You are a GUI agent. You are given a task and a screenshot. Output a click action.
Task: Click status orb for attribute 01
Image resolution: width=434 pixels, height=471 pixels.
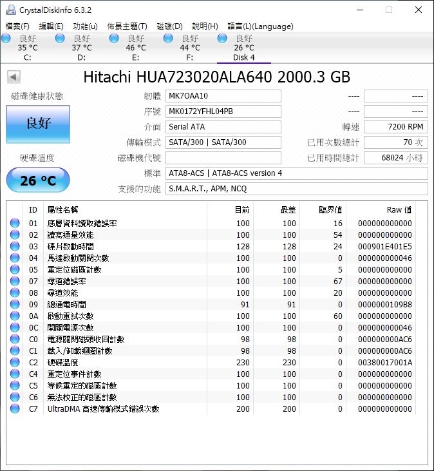point(15,224)
